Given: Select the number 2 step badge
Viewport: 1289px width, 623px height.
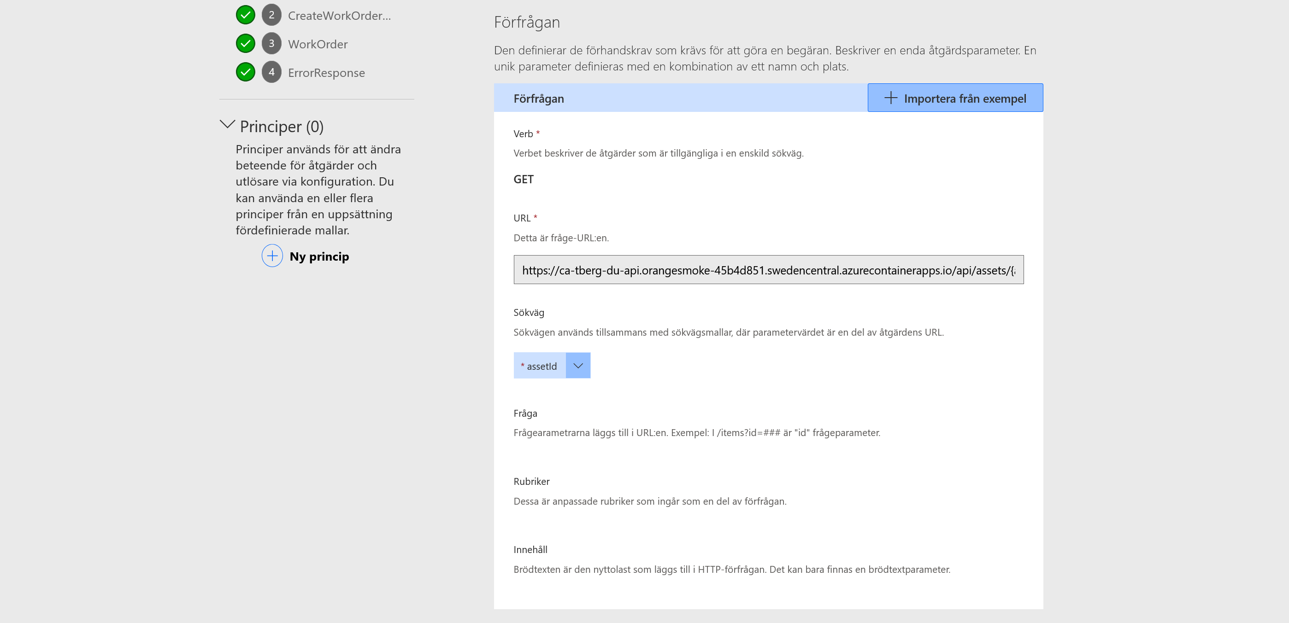Looking at the screenshot, I should click(271, 15).
